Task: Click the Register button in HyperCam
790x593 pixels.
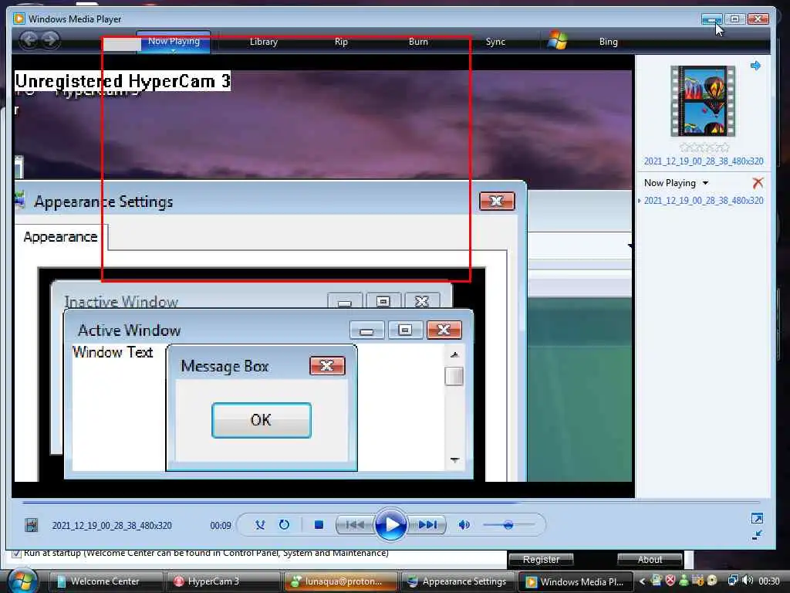Action: 541,559
